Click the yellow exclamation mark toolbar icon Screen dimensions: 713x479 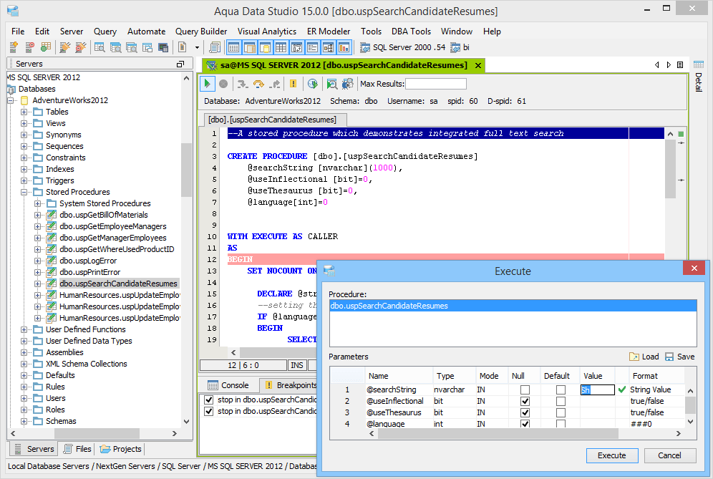(x=293, y=84)
